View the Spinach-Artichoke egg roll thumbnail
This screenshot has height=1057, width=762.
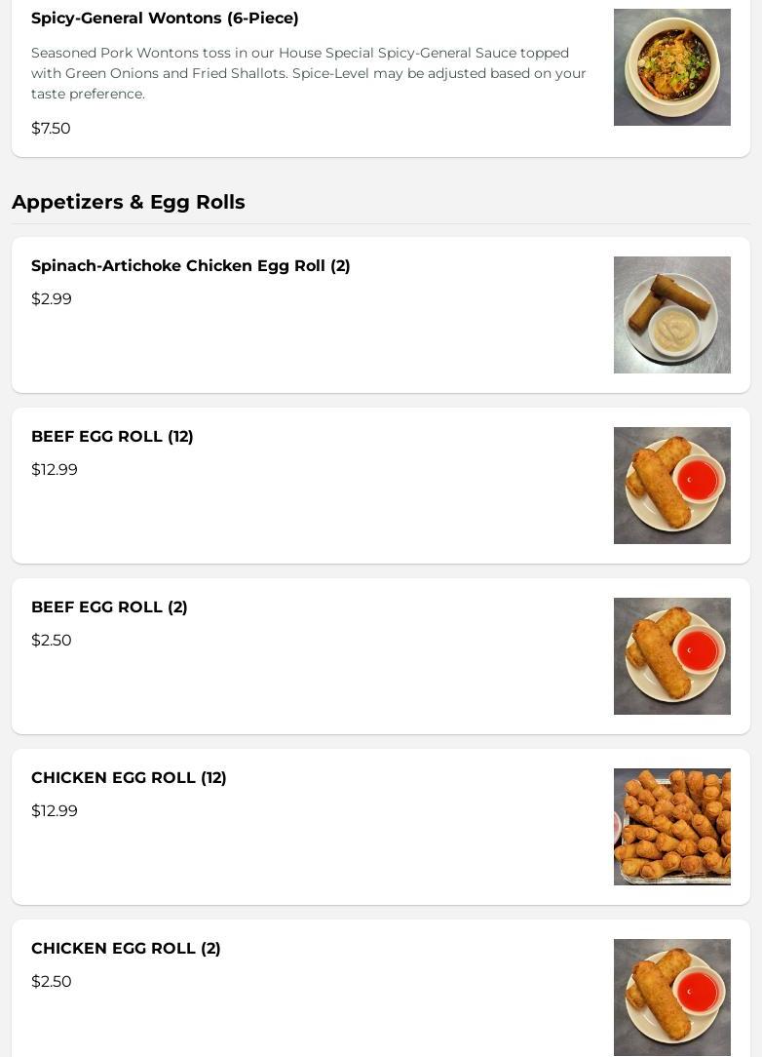671,315
